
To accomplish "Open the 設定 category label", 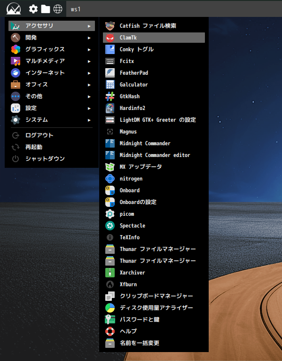I will [31, 108].
